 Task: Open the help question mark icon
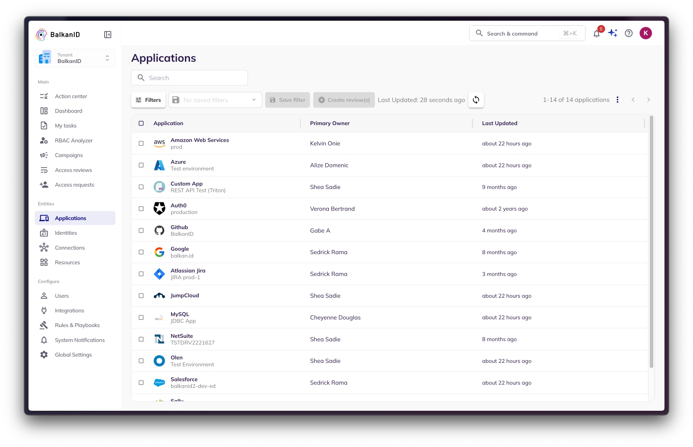(629, 33)
